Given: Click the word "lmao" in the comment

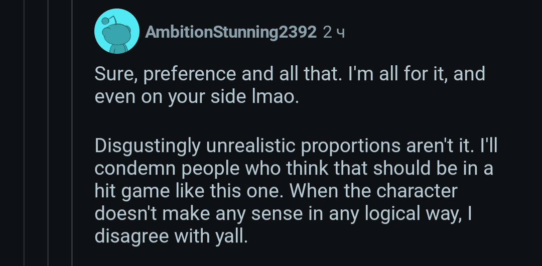Looking at the screenshot, I should (x=277, y=97).
